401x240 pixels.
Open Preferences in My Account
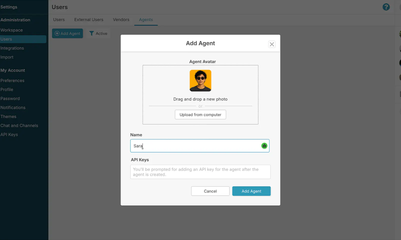(12, 81)
